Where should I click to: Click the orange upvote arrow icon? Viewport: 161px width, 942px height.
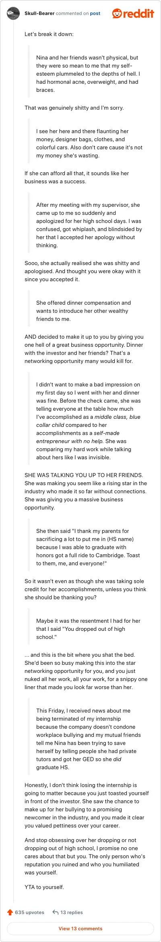(x=10, y=912)
